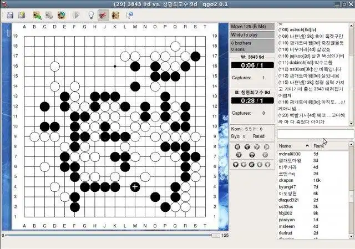Select msleem 4d in the observer list
355x249 pixels.
click(x=313, y=226)
